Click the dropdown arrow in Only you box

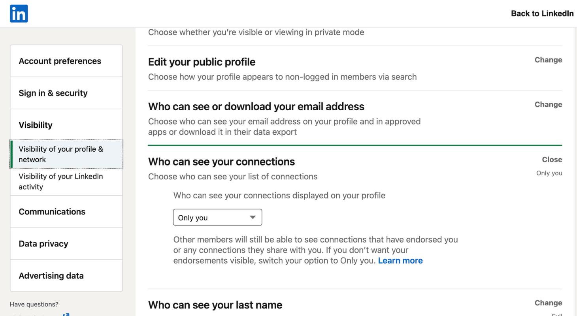point(253,217)
